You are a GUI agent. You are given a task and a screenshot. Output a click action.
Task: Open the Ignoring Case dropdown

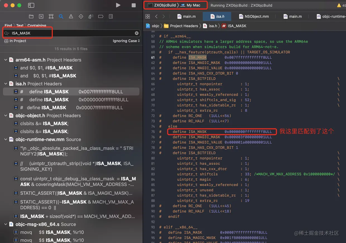coord(126,41)
